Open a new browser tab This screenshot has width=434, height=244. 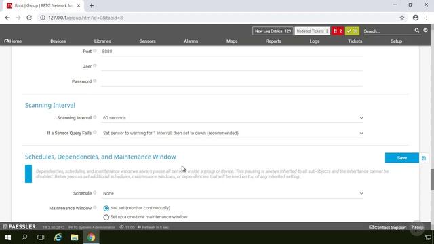coord(92,6)
